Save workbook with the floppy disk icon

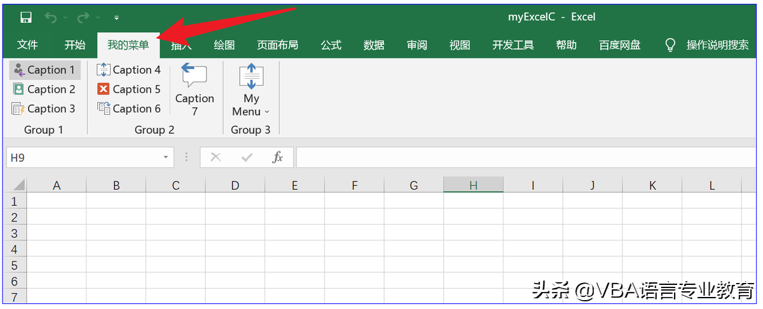point(26,17)
